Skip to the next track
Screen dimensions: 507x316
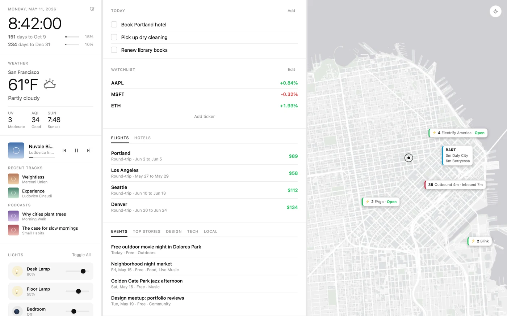pos(88,151)
